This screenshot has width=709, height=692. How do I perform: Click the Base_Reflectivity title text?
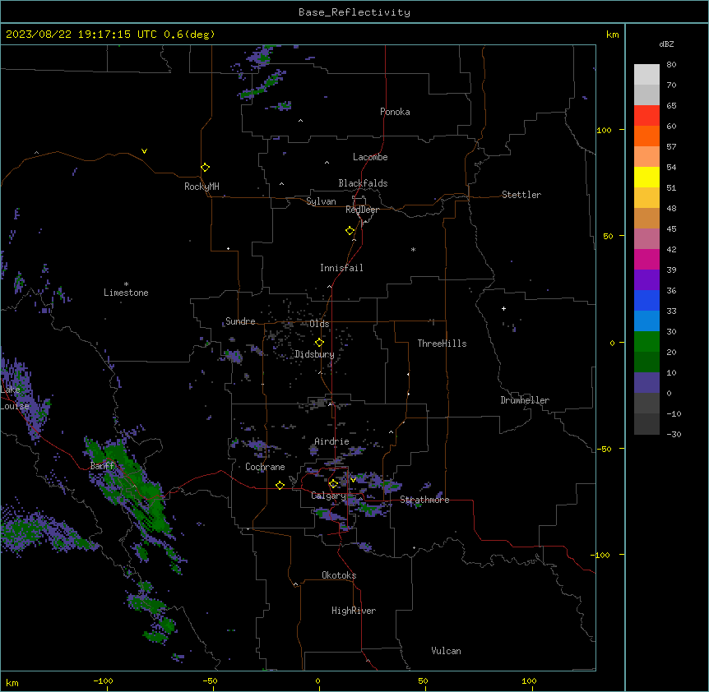tap(354, 12)
